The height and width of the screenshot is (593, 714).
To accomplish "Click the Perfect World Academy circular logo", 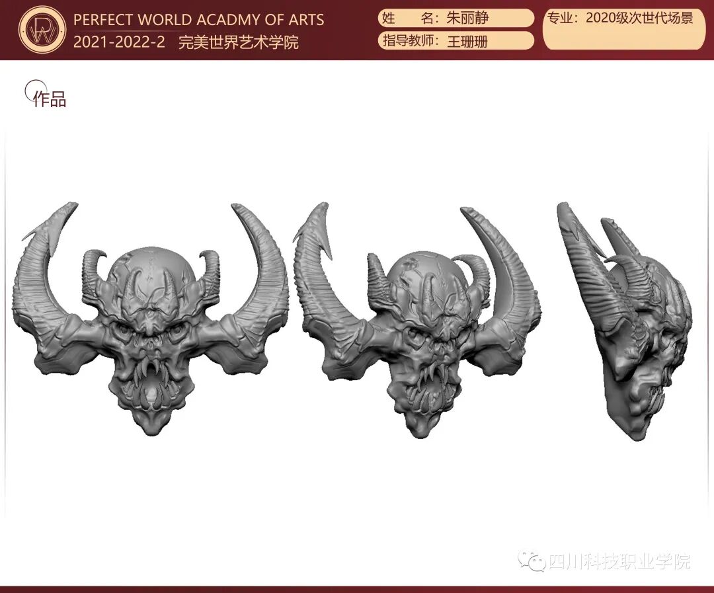I will click(x=42, y=30).
